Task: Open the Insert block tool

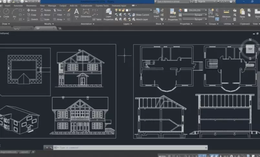Action: tap(156, 13)
